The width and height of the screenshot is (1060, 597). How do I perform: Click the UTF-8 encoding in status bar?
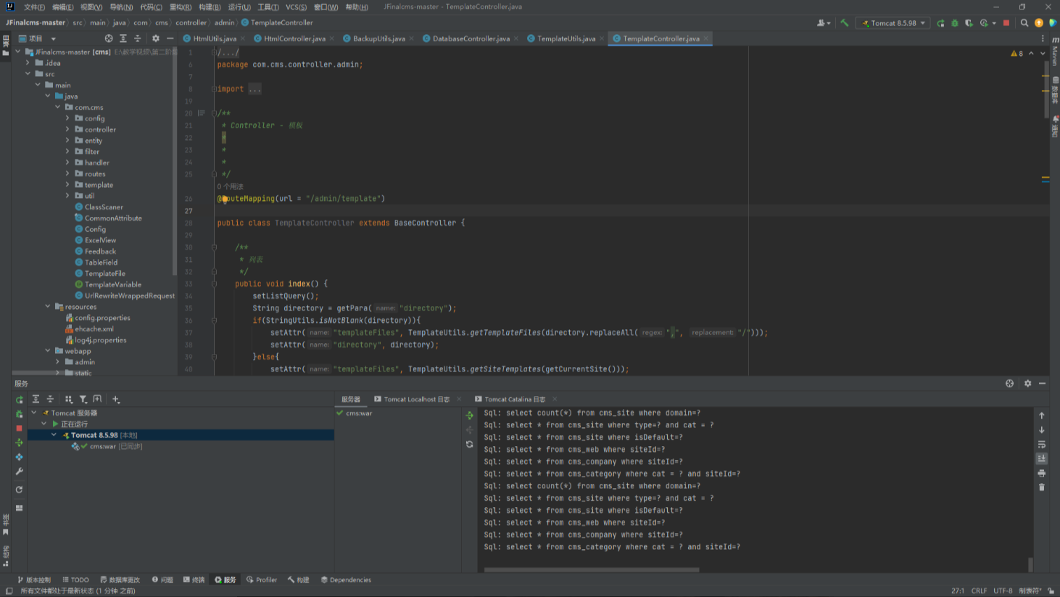pos(1003,590)
